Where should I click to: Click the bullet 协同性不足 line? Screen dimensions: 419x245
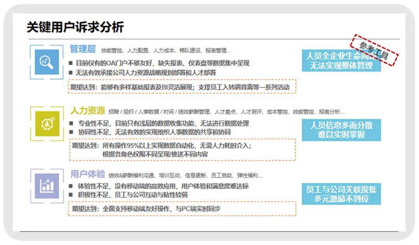tap(150, 132)
